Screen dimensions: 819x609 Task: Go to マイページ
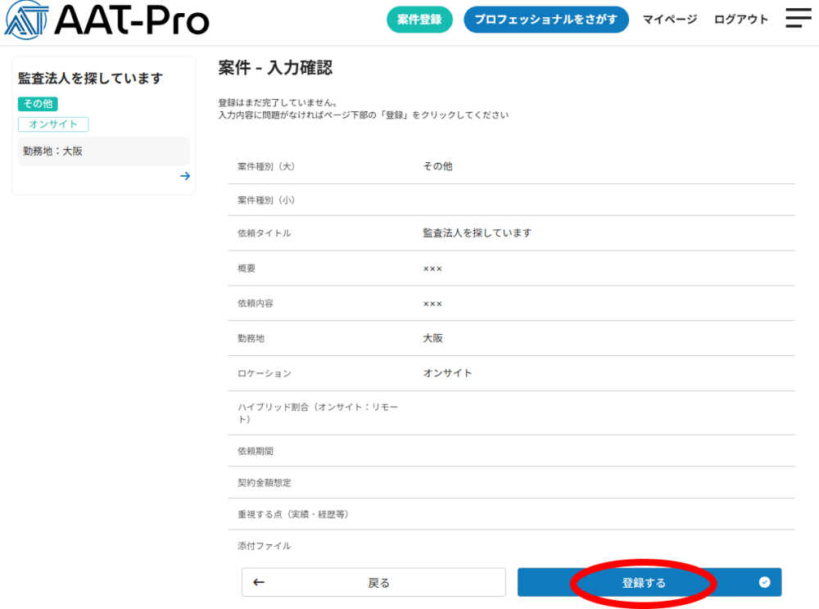[x=669, y=20]
